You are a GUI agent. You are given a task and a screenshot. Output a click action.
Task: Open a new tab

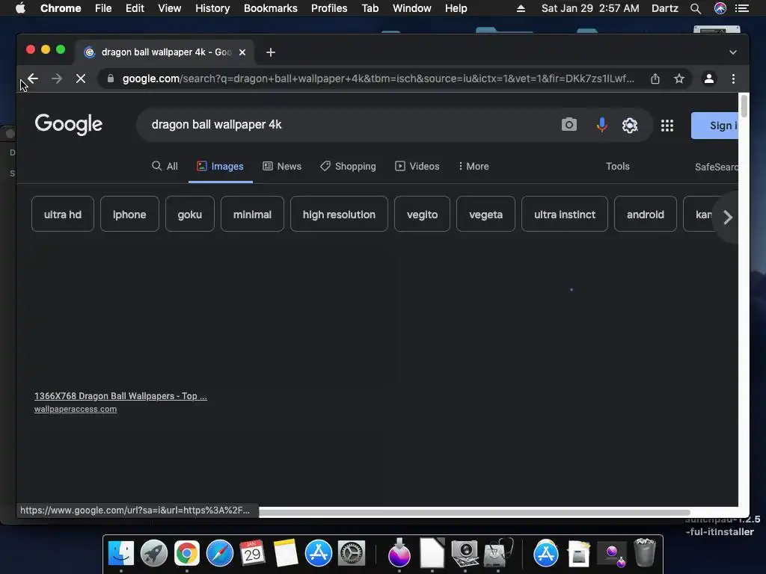271,52
